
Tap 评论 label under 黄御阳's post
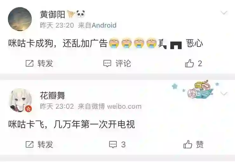pyautogui.click(x=123, y=63)
